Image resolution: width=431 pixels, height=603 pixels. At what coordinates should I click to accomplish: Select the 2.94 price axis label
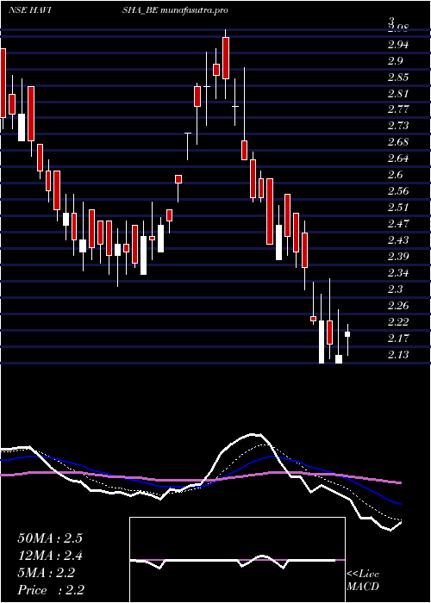pyautogui.click(x=398, y=45)
